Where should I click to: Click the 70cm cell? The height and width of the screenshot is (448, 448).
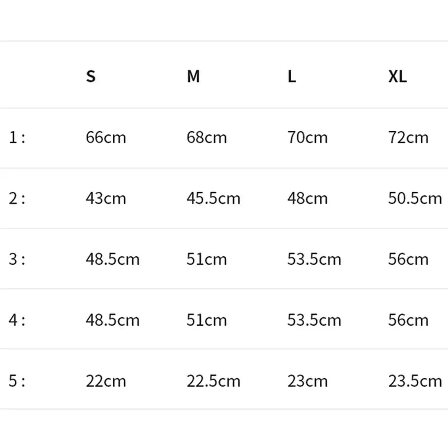pos(307,137)
